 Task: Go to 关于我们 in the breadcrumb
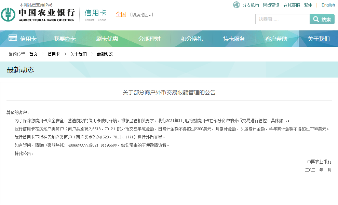pos(79,54)
